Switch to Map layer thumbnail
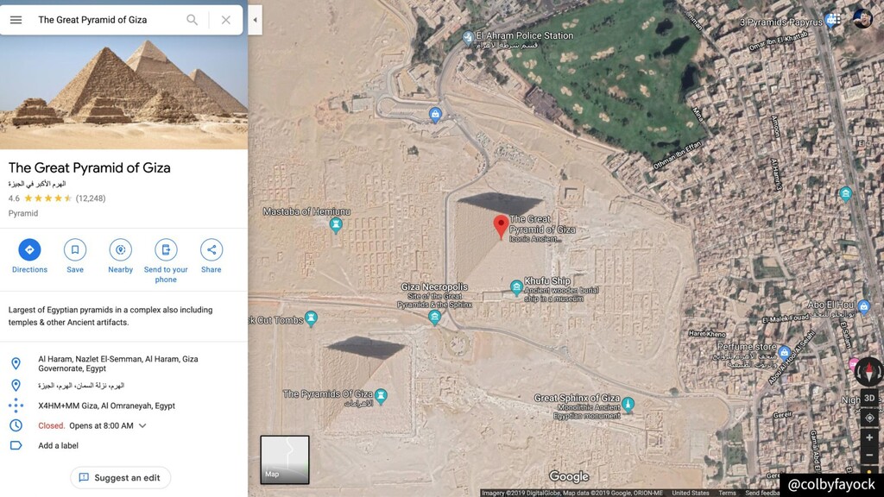 click(x=285, y=460)
